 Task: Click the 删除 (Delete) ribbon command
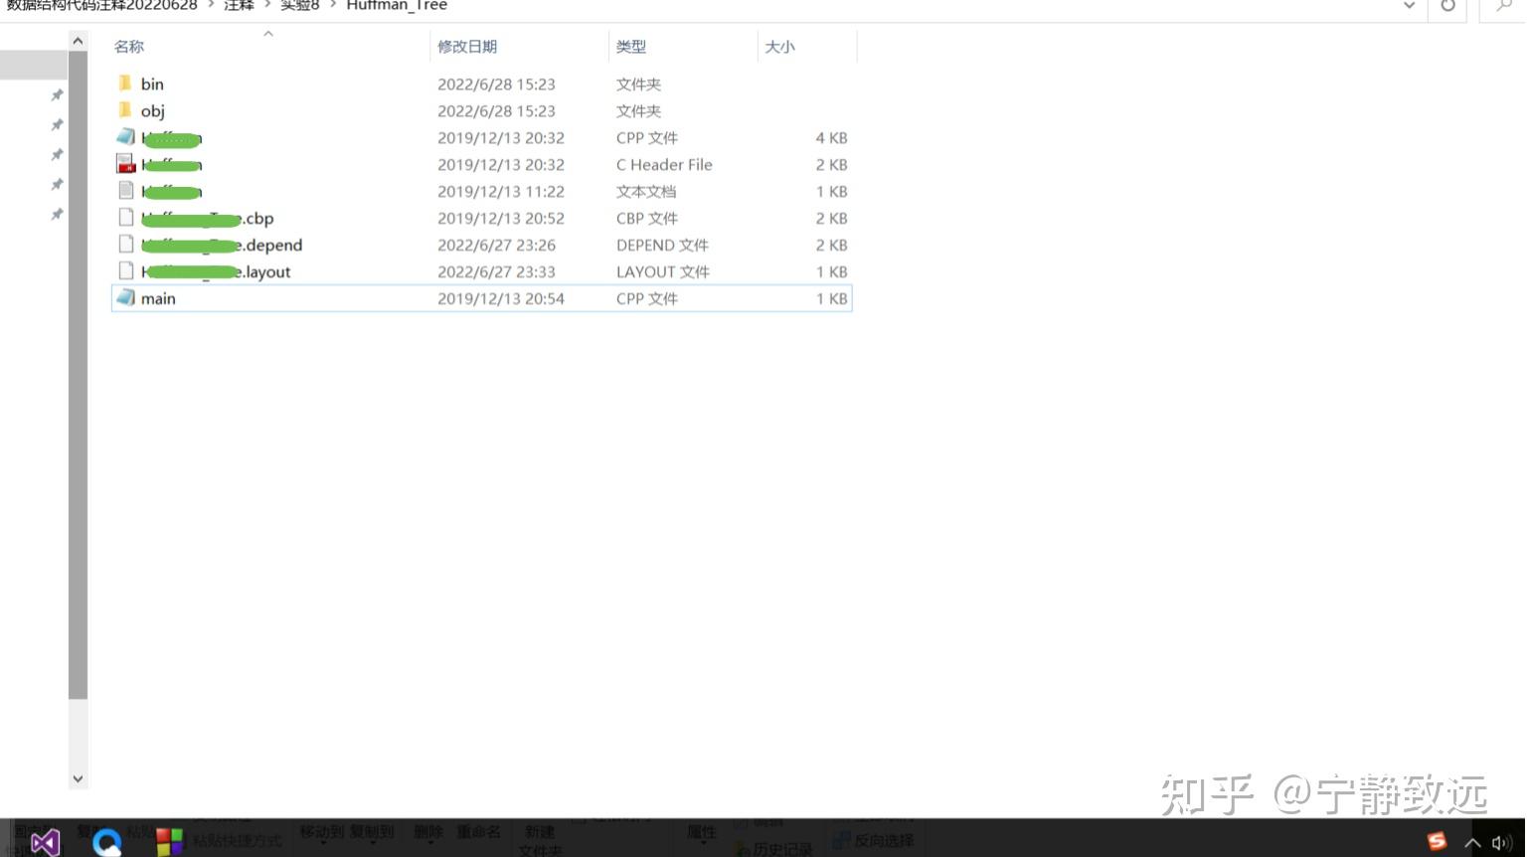click(426, 832)
